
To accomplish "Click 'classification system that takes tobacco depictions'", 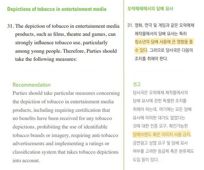I will pyautogui.click(x=66, y=152).
